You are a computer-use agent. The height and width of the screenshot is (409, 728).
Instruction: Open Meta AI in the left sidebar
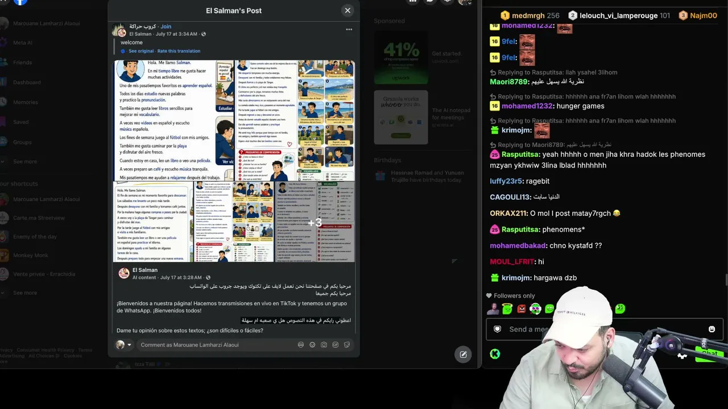[x=23, y=43]
